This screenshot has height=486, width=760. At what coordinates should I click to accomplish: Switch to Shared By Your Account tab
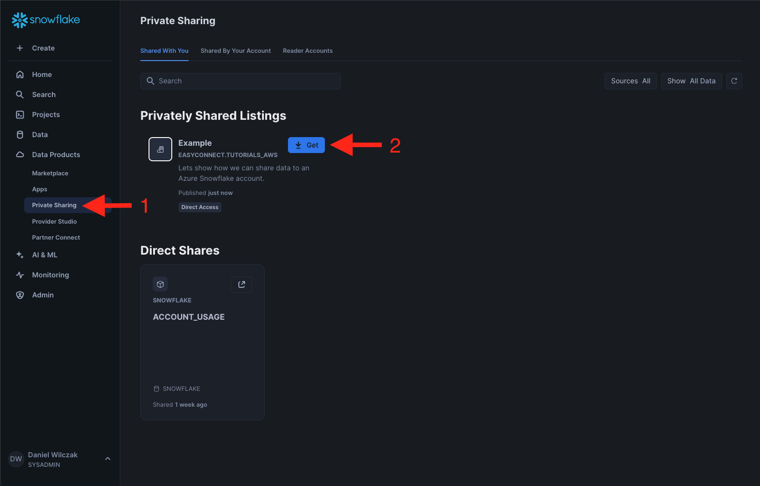tap(236, 51)
